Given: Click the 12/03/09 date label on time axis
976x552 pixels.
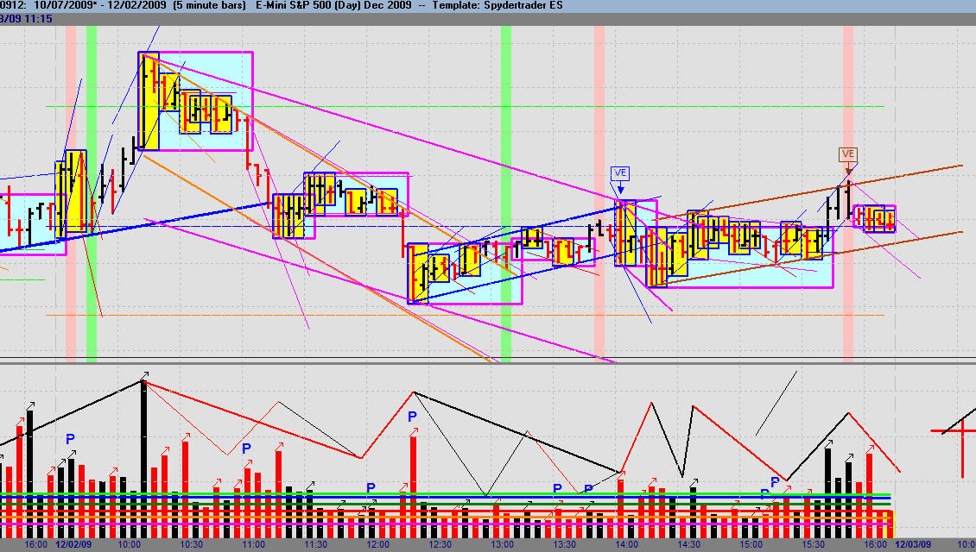Looking at the screenshot, I should click(913, 544).
